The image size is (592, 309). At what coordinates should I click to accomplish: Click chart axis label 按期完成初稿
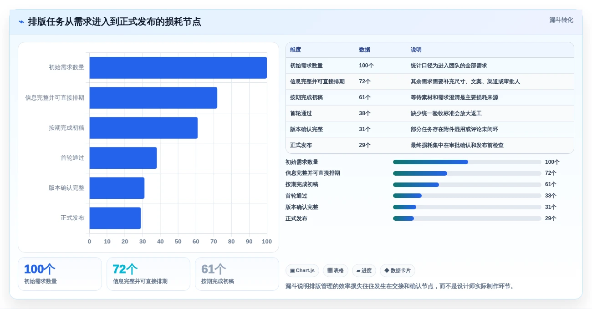[66, 127]
